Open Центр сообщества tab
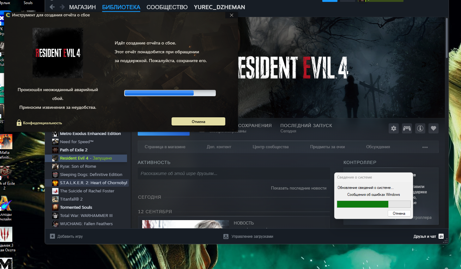461x269 pixels. 270,147
